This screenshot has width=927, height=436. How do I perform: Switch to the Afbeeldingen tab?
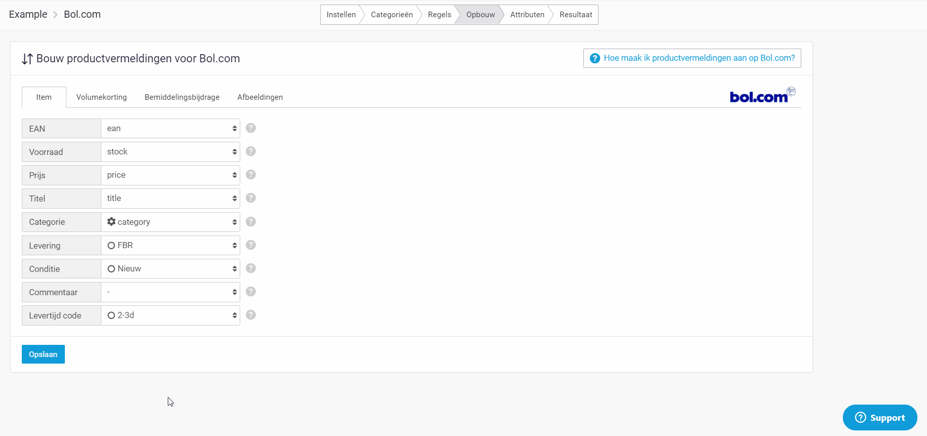[260, 97]
